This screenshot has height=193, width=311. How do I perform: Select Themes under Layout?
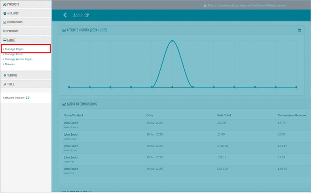pyautogui.click(x=9, y=64)
